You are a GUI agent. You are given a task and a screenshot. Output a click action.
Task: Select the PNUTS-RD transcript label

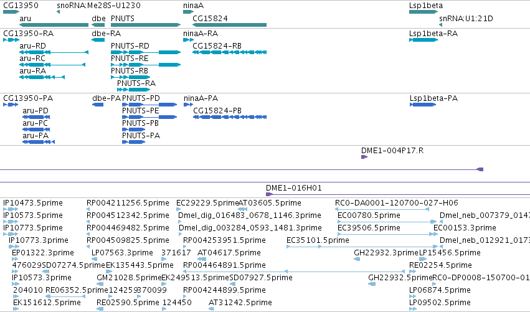(130, 46)
